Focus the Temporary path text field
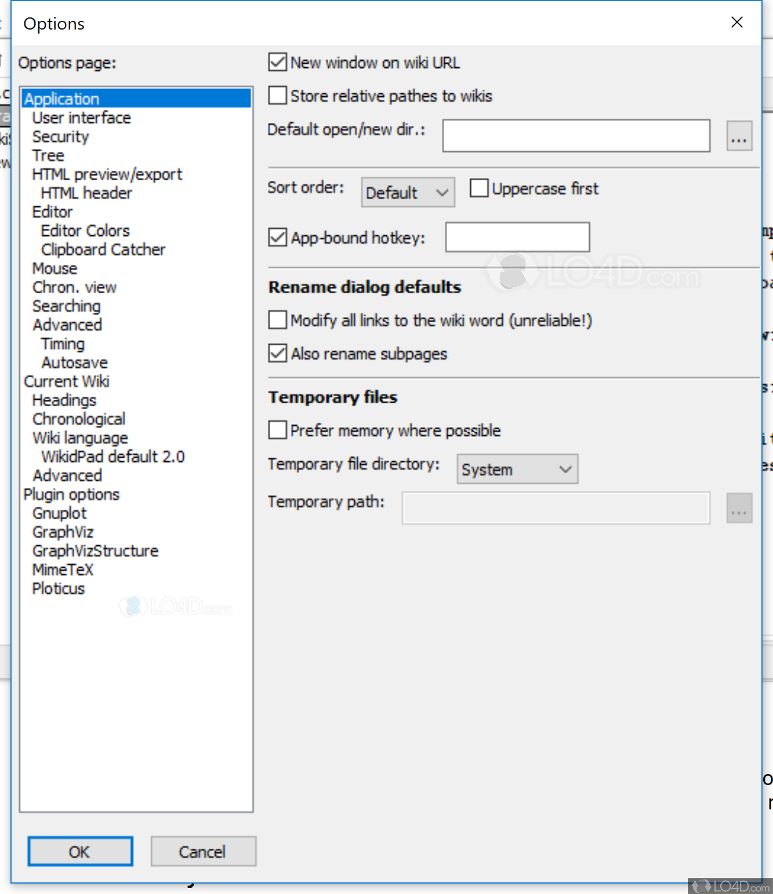 tap(556, 508)
